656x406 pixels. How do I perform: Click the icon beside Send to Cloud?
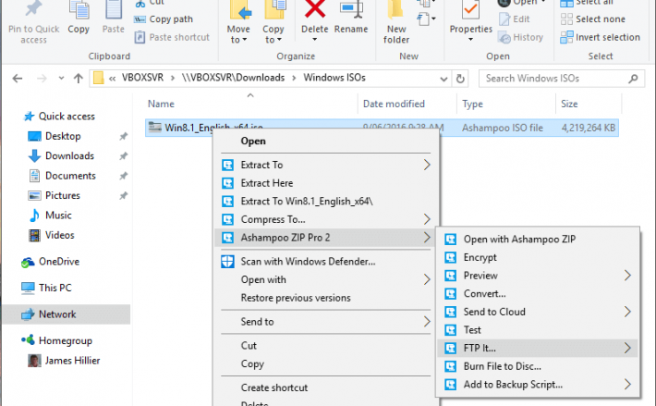pyautogui.click(x=451, y=312)
